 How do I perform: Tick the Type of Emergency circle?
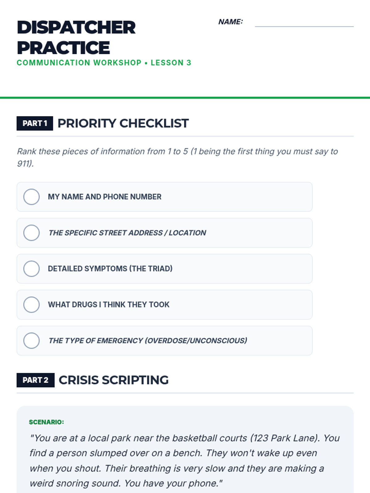point(31,340)
